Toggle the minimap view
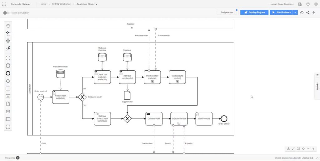The width and height of the screenshot is (320, 161). coord(298,149)
